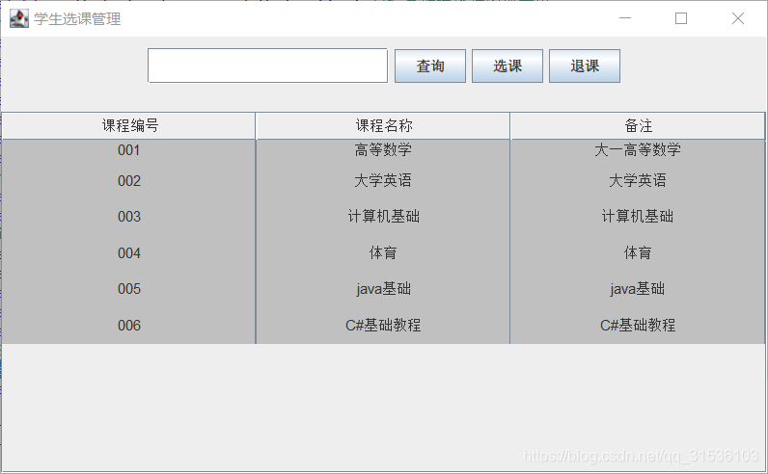The width and height of the screenshot is (768, 474).
Task: Select course number cell 006
Action: [x=129, y=326]
